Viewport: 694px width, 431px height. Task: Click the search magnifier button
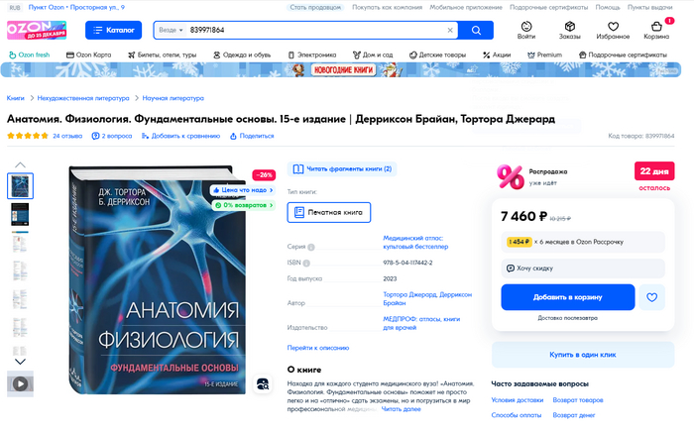pyautogui.click(x=476, y=30)
